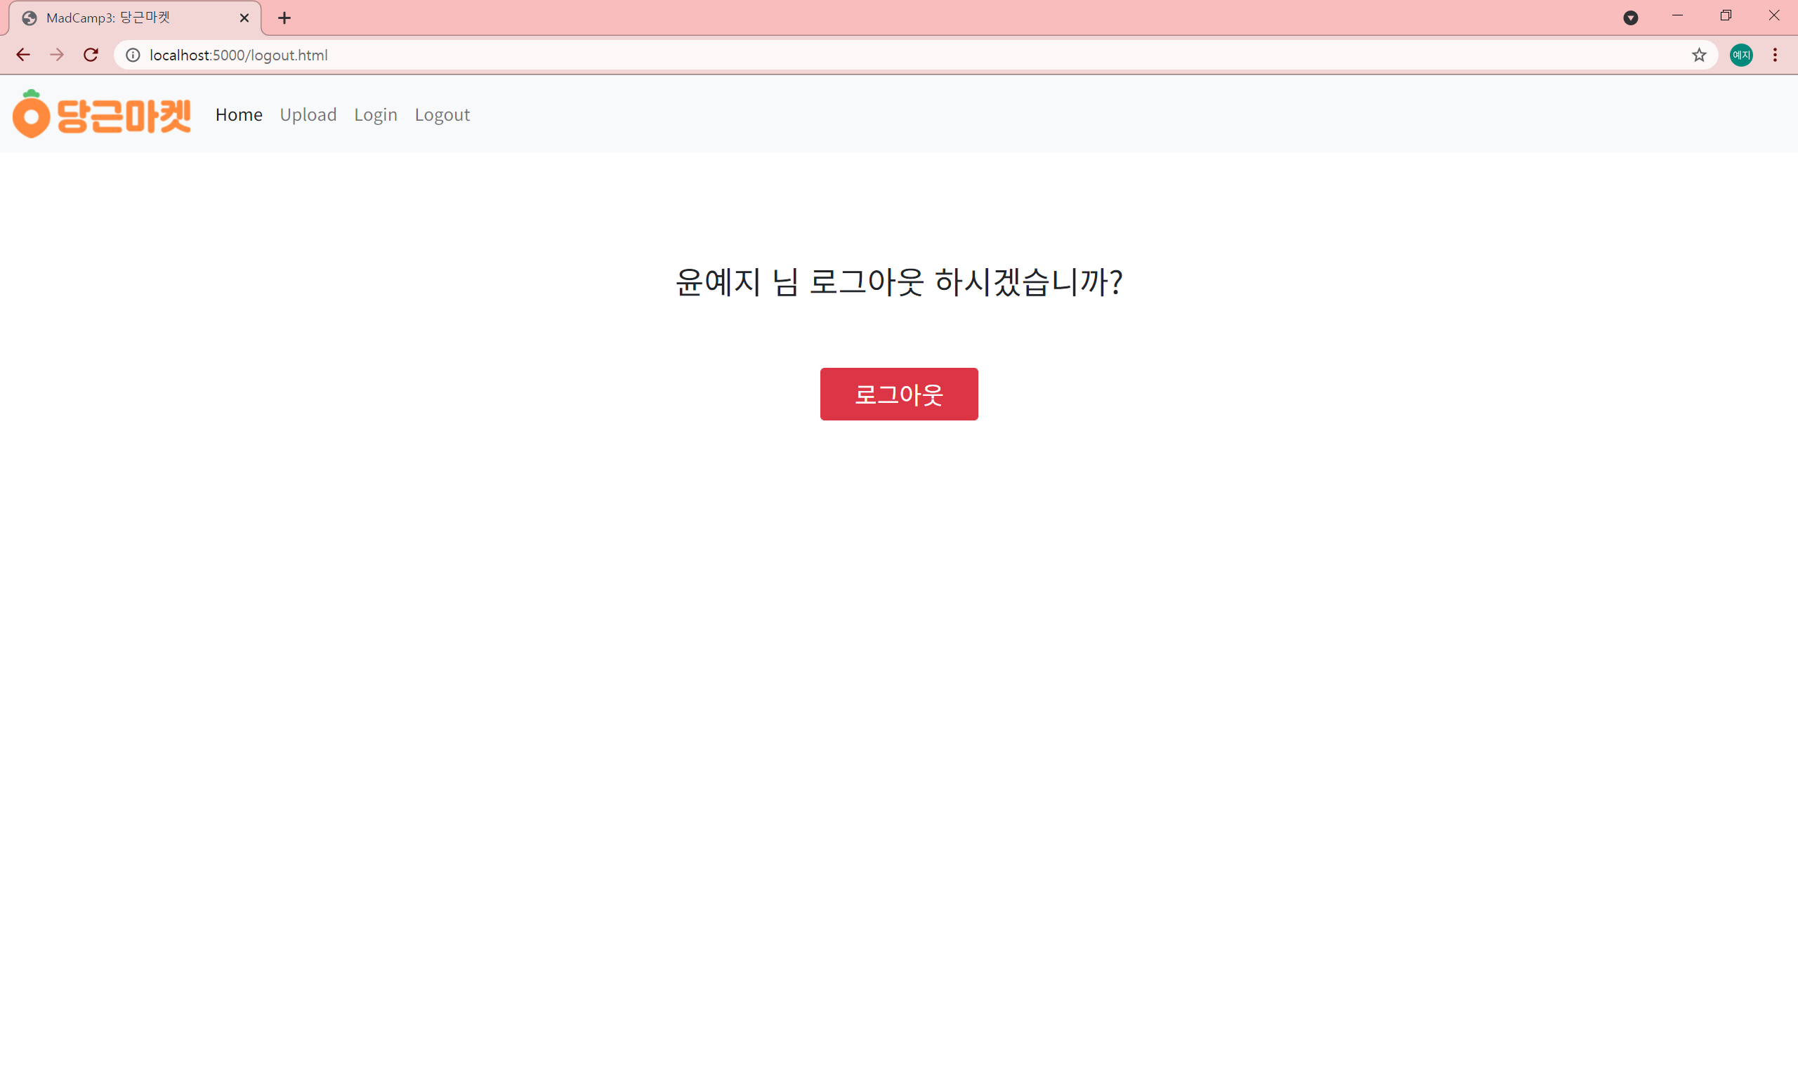Open the Home nav link
Image resolution: width=1798 pixels, height=1081 pixels.
tap(238, 114)
